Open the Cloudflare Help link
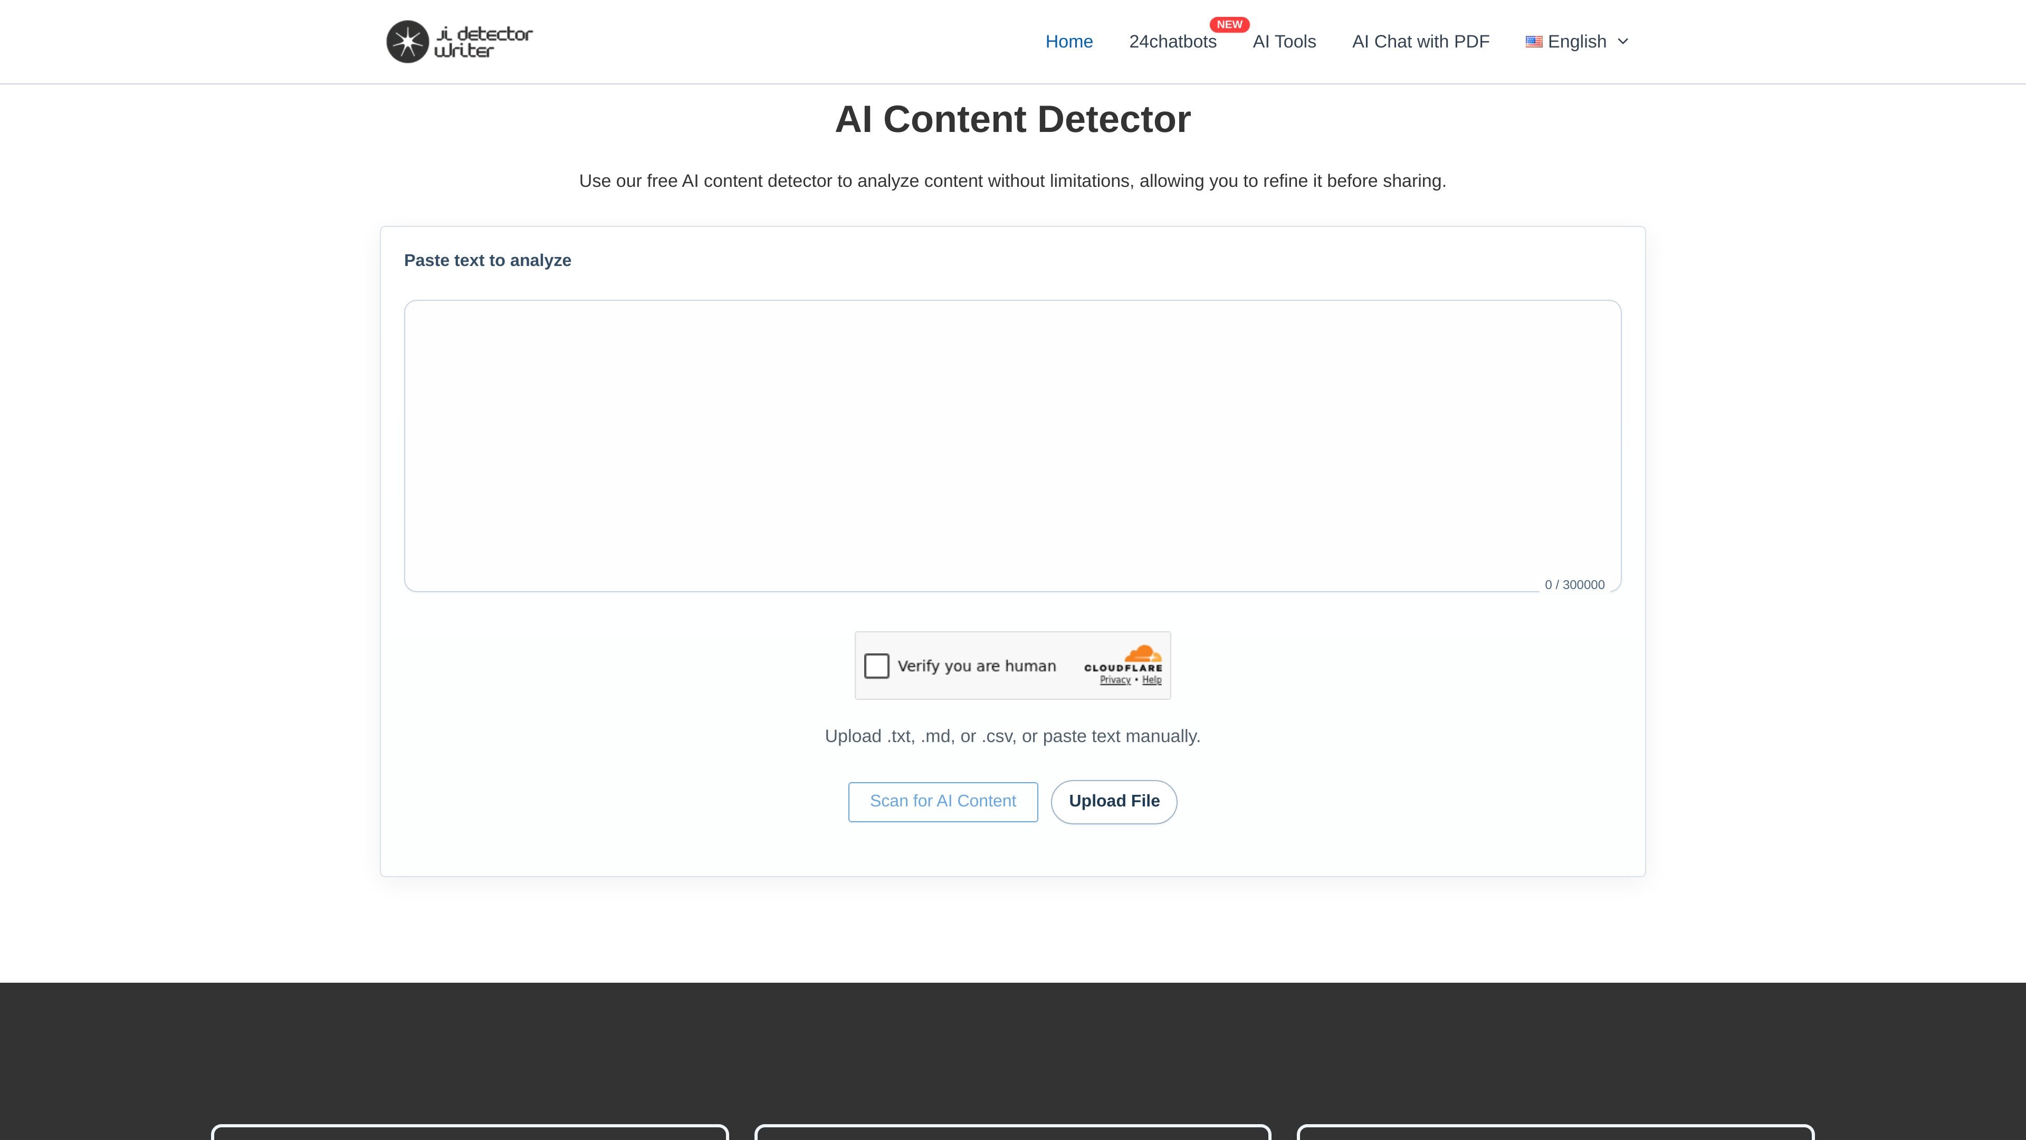The image size is (2026, 1140). point(1151,680)
